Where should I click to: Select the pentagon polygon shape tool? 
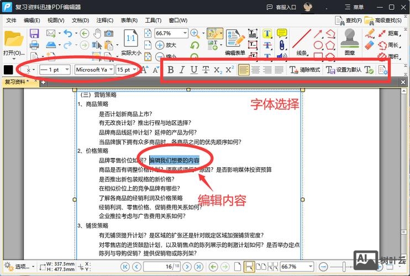pyautogui.click(x=330, y=45)
